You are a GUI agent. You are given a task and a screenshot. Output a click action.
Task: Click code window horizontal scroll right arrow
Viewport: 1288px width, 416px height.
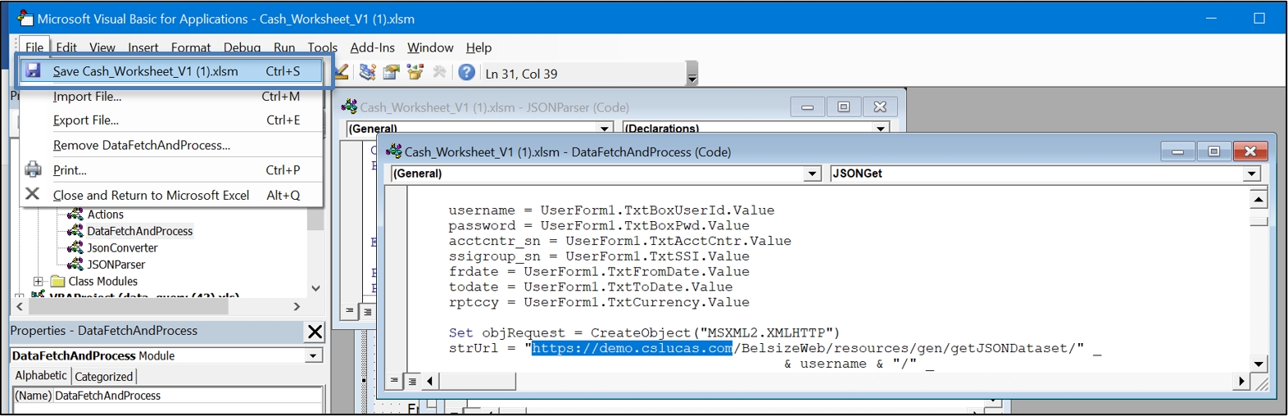coord(1241,381)
